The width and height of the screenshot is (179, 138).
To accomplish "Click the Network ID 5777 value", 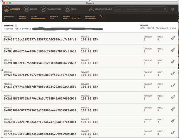I will tap(52, 18).
